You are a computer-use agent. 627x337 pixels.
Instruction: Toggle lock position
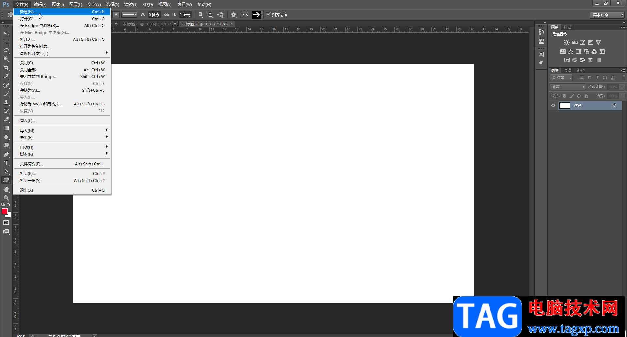[579, 96]
